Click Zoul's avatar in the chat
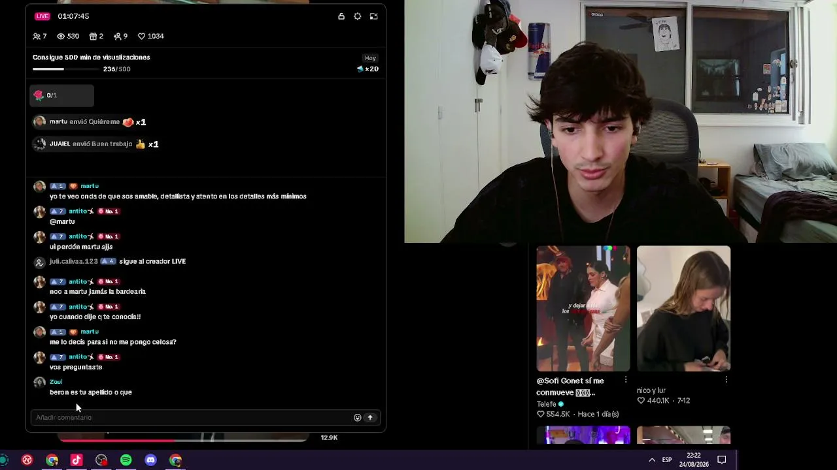 39,383
